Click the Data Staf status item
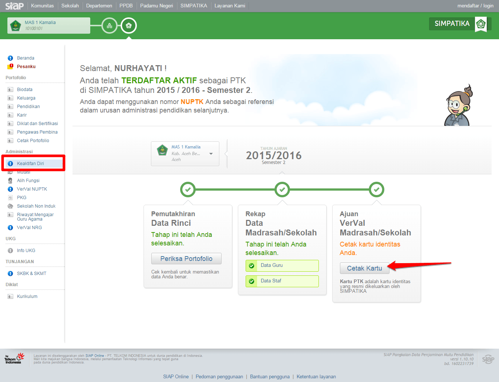Viewport: 499px width, 382px height. (282, 281)
